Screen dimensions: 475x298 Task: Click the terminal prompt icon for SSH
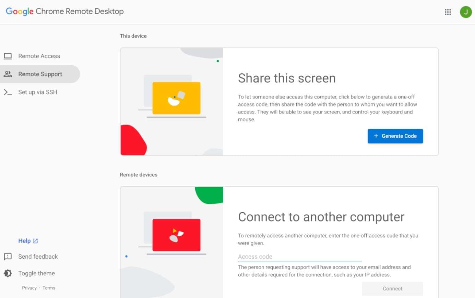pos(8,92)
